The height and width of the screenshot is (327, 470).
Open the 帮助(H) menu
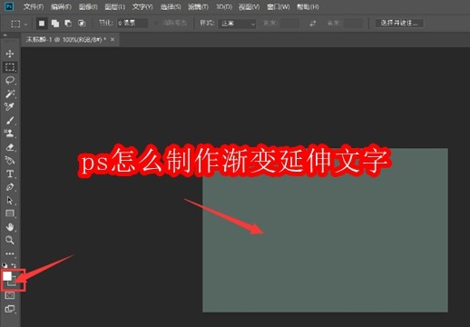pyautogui.click(x=308, y=6)
